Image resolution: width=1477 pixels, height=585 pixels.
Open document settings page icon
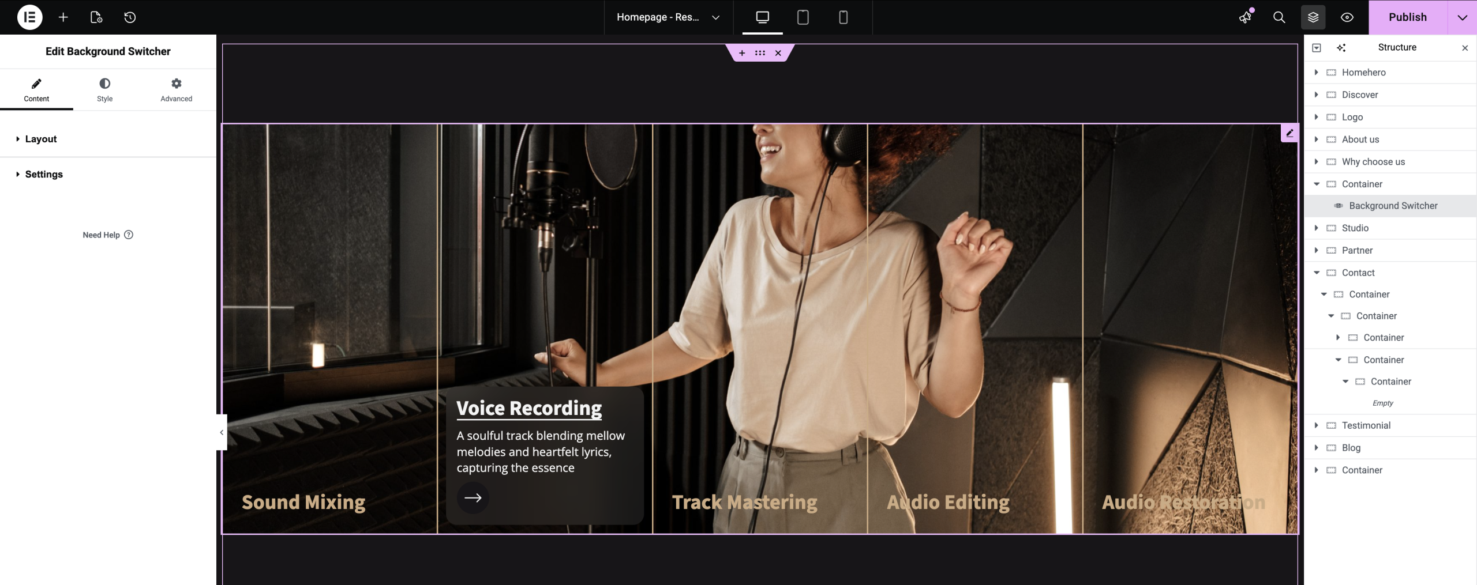[96, 17]
